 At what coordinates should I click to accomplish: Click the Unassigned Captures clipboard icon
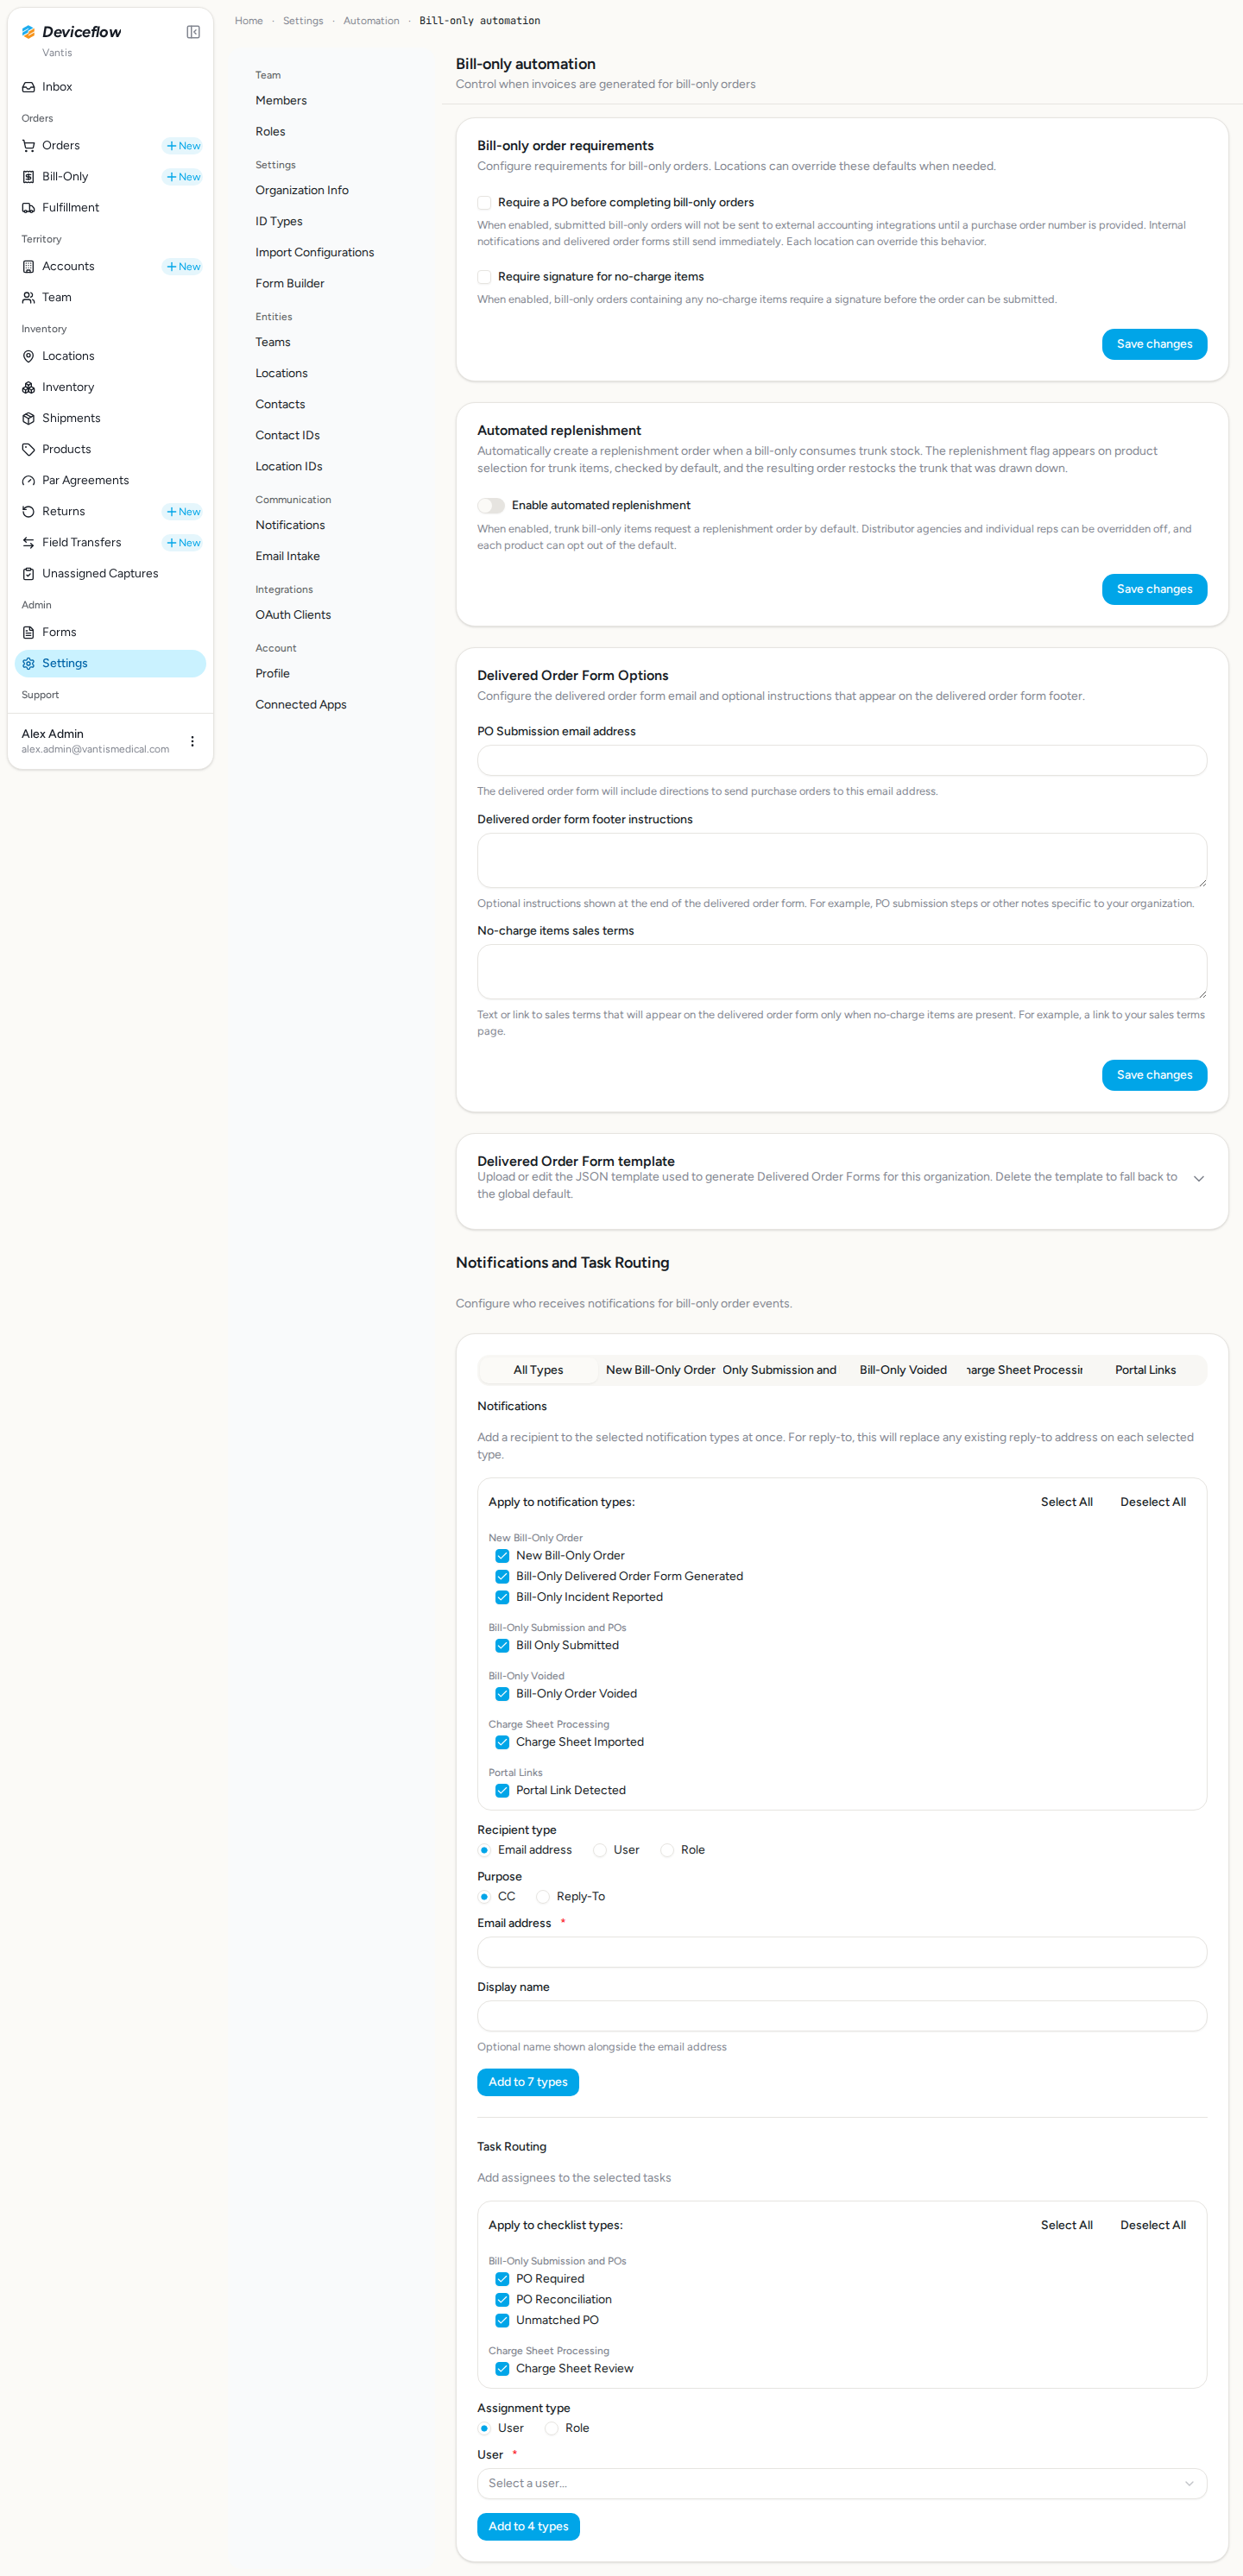pos(29,574)
